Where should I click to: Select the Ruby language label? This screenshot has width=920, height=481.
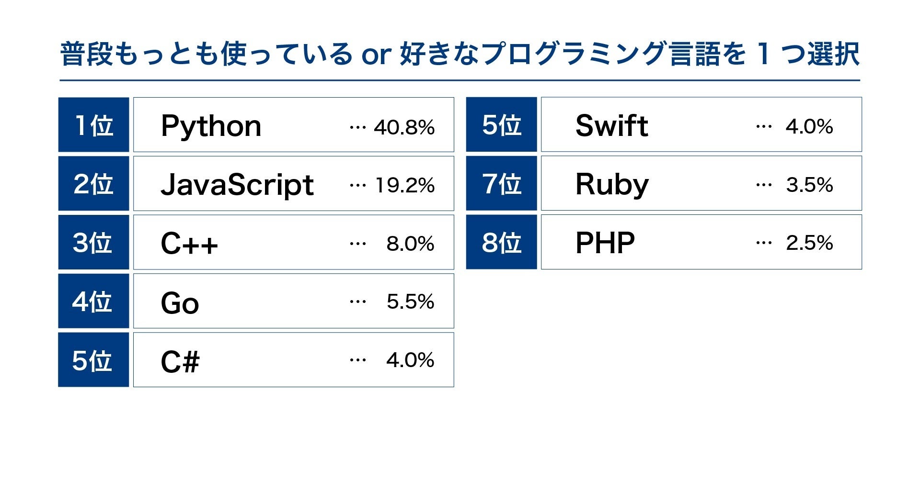(612, 185)
